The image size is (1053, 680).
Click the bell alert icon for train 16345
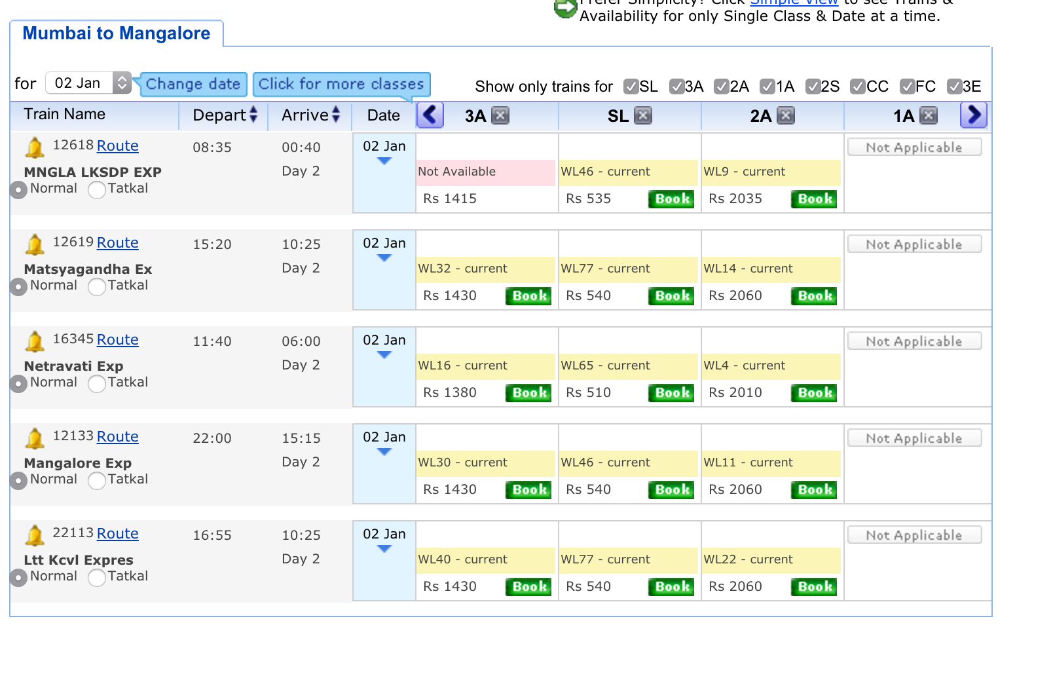click(35, 341)
